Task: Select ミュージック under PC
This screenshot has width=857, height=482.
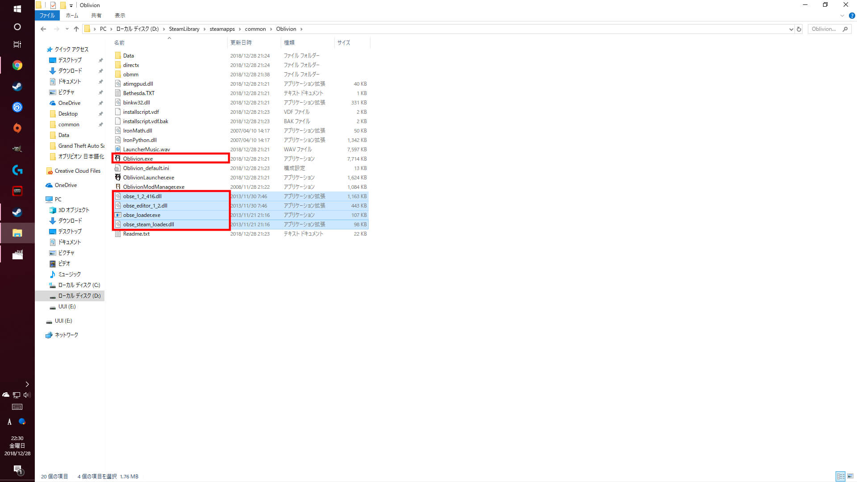Action: (x=69, y=274)
